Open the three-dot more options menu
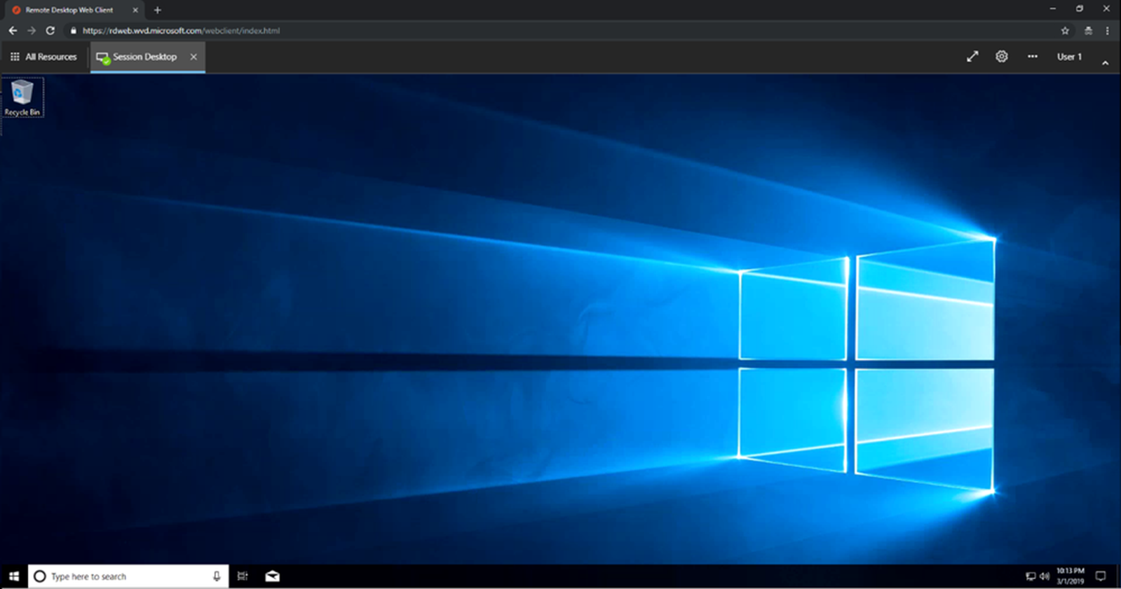The height and width of the screenshot is (589, 1121). point(1033,57)
